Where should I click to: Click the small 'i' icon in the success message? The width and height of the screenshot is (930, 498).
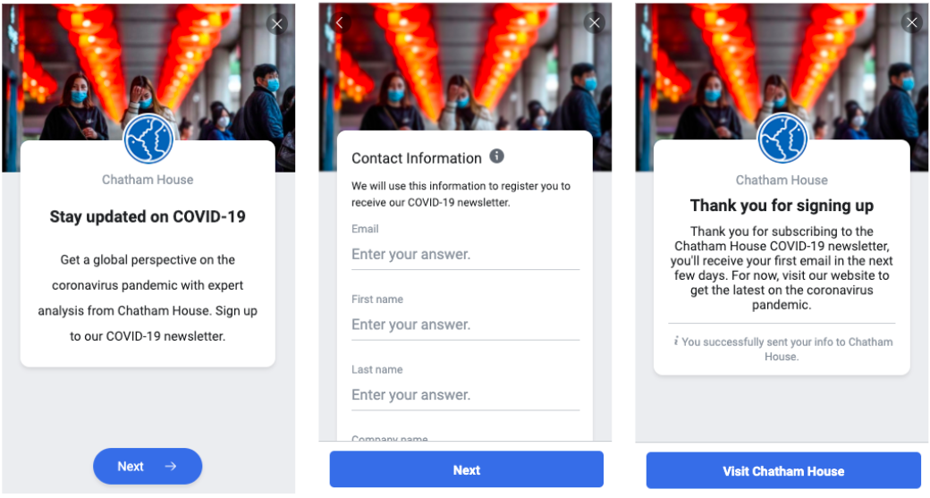676,342
